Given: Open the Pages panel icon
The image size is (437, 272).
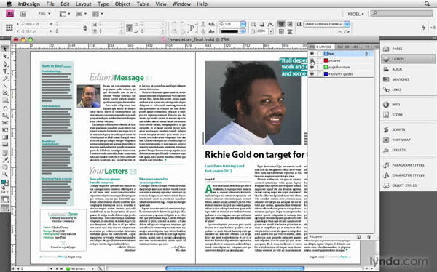Looking at the screenshot, I should pos(386,49).
